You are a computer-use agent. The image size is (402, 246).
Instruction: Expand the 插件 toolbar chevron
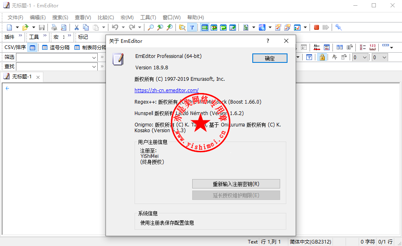point(20,35)
